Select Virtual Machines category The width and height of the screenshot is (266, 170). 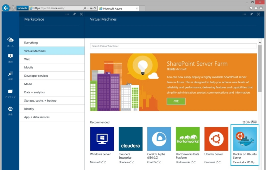click(x=52, y=51)
